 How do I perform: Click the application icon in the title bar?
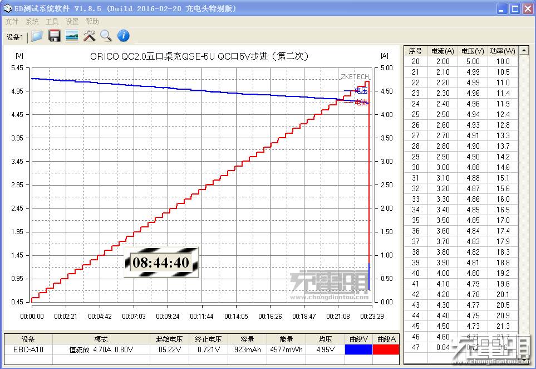(x=8, y=8)
